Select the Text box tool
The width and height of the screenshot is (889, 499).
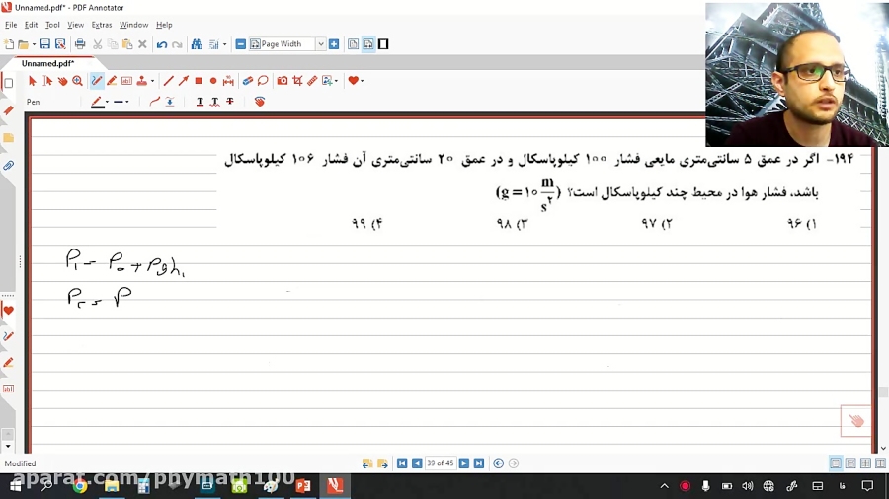pos(127,81)
